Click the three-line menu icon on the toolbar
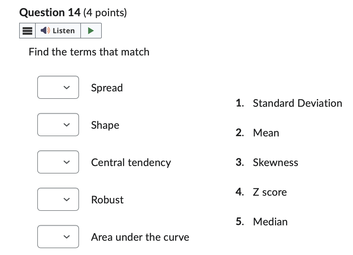Viewport: 353px width, 255px height. pyautogui.click(x=27, y=30)
